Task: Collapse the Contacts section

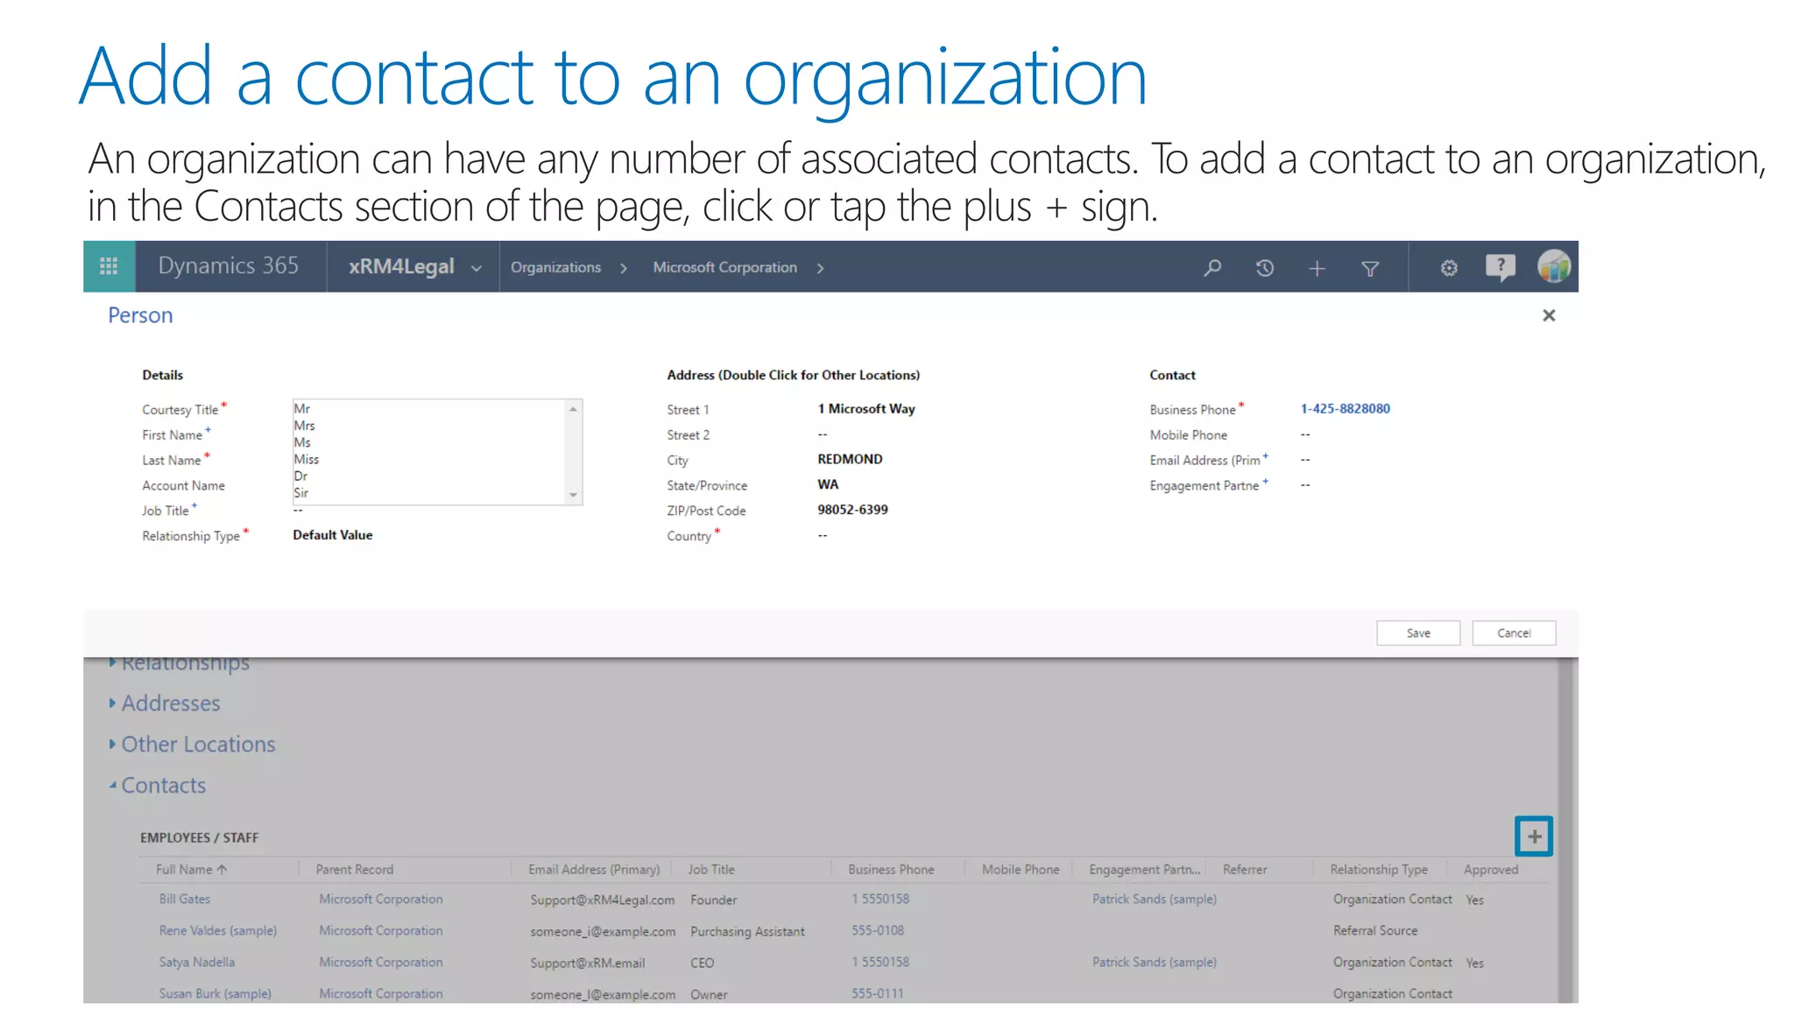Action: pyautogui.click(x=158, y=786)
